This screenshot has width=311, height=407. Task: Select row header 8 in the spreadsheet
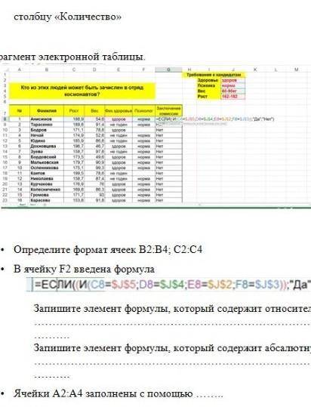coord(5,119)
